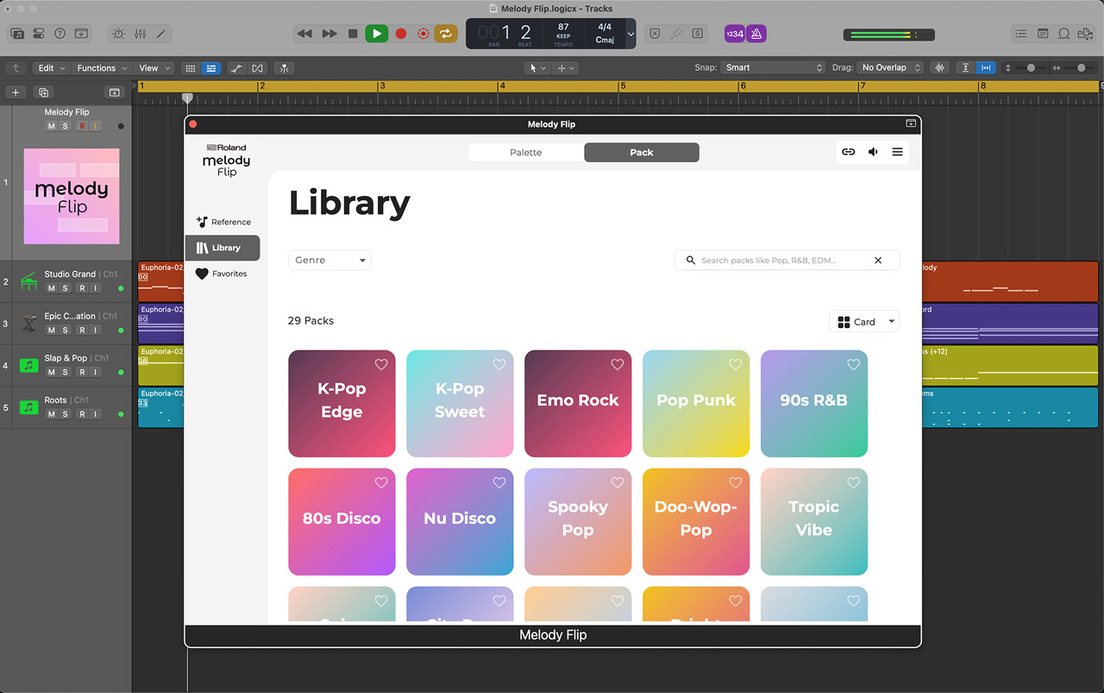Open the plugin hamburger menu
This screenshot has width=1104, height=693.
tap(897, 152)
